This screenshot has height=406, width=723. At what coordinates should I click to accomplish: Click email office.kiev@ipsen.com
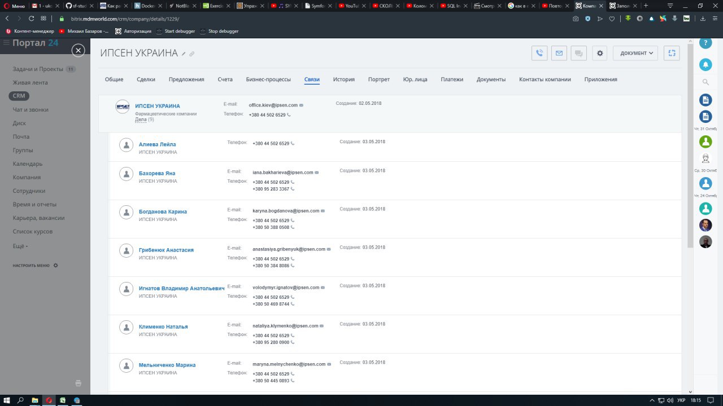(273, 105)
